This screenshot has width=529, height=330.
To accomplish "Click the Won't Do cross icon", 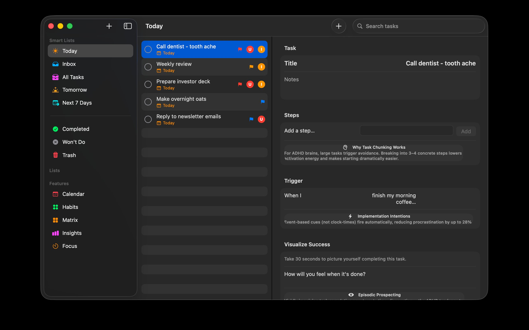I will tap(55, 142).
